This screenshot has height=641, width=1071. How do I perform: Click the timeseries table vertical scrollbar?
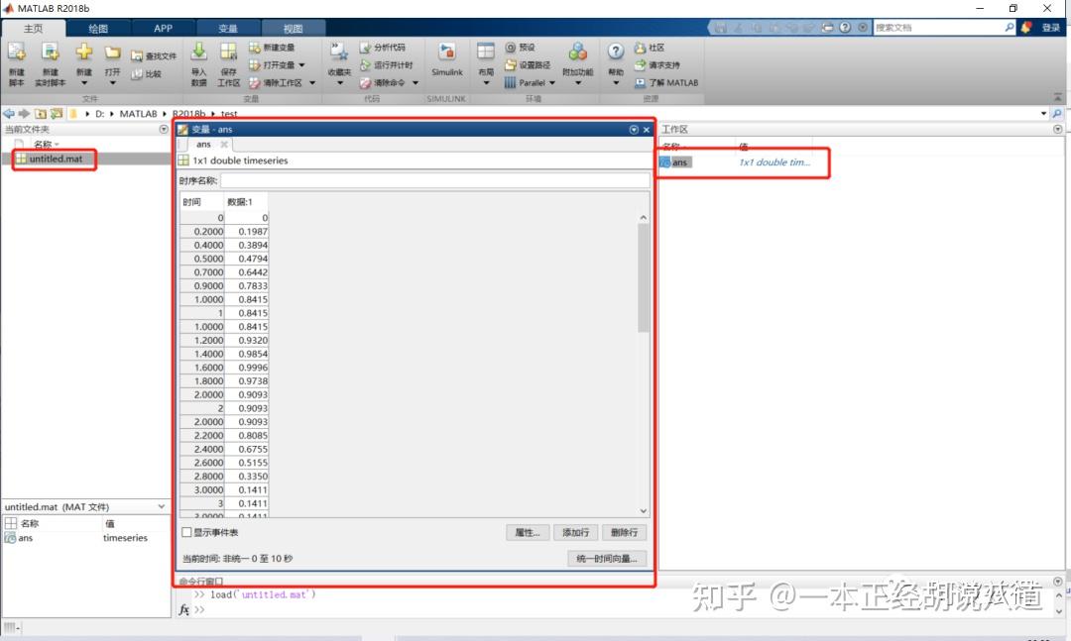pyautogui.click(x=643, y=277)
